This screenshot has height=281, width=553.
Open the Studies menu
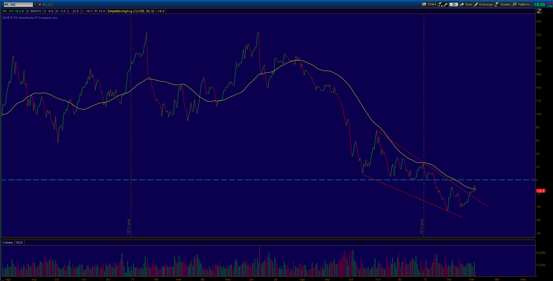(503, 4)
